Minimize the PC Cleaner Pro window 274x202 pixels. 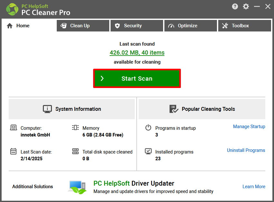[257, 7]
